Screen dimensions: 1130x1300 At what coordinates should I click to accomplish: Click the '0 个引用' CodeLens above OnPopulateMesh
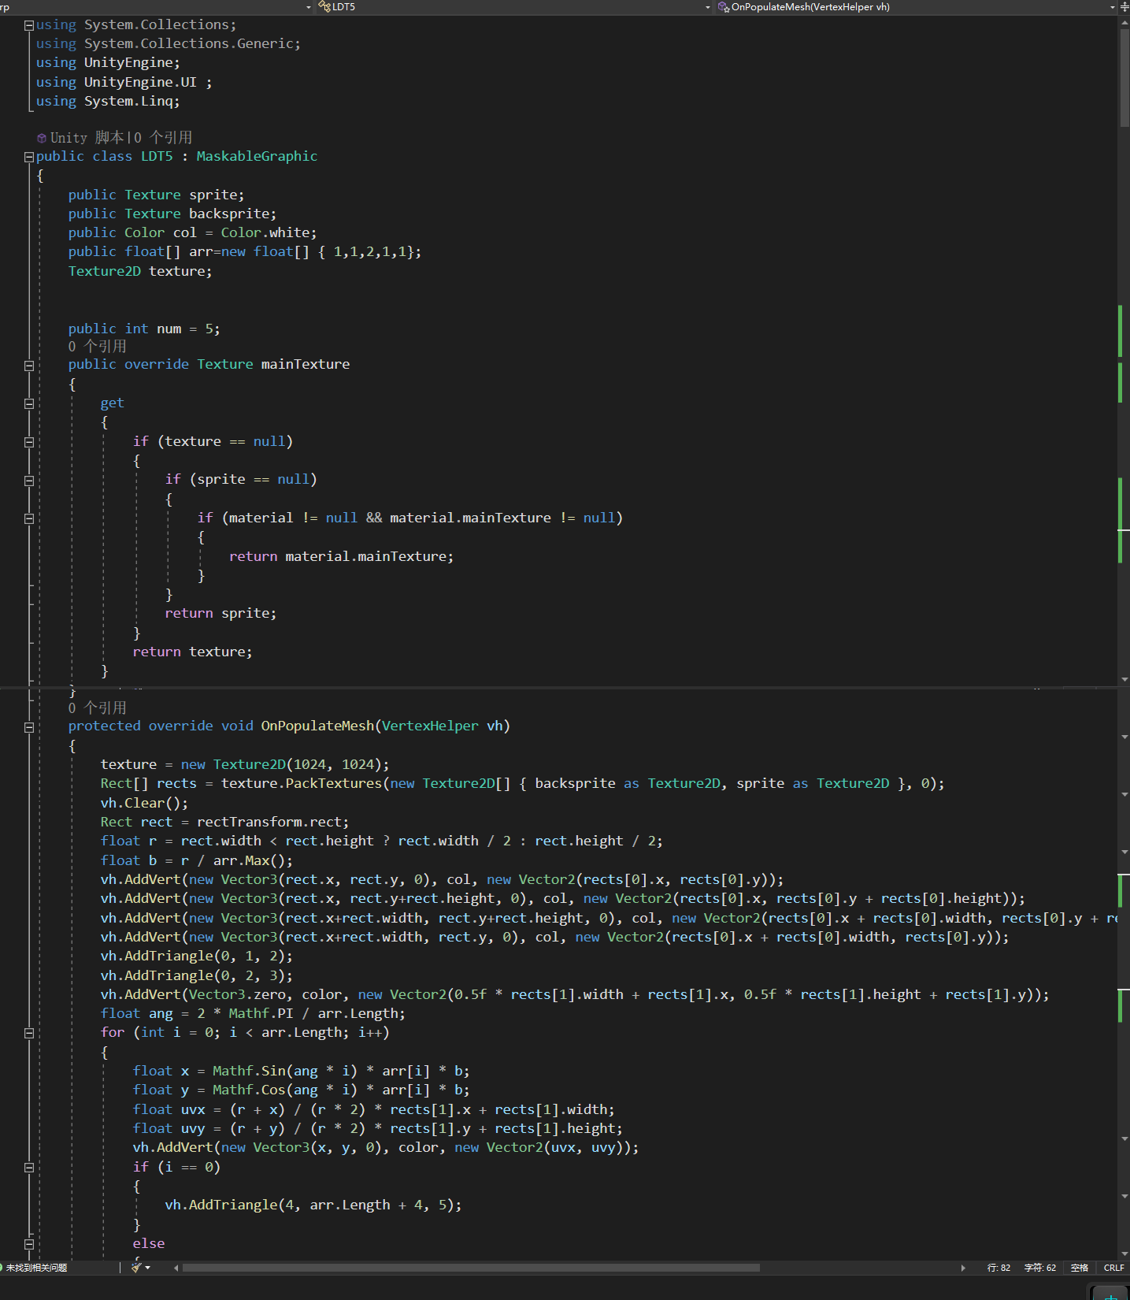coord(97,708)
